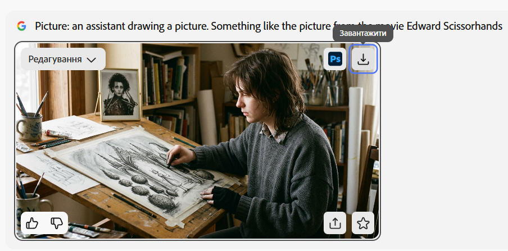Click the prompt text about Edward Scissorhands
The width and height of the screenshot is (508, 251).
coord(269,26)
